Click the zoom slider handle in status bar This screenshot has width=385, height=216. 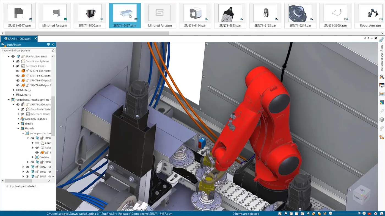359,214
